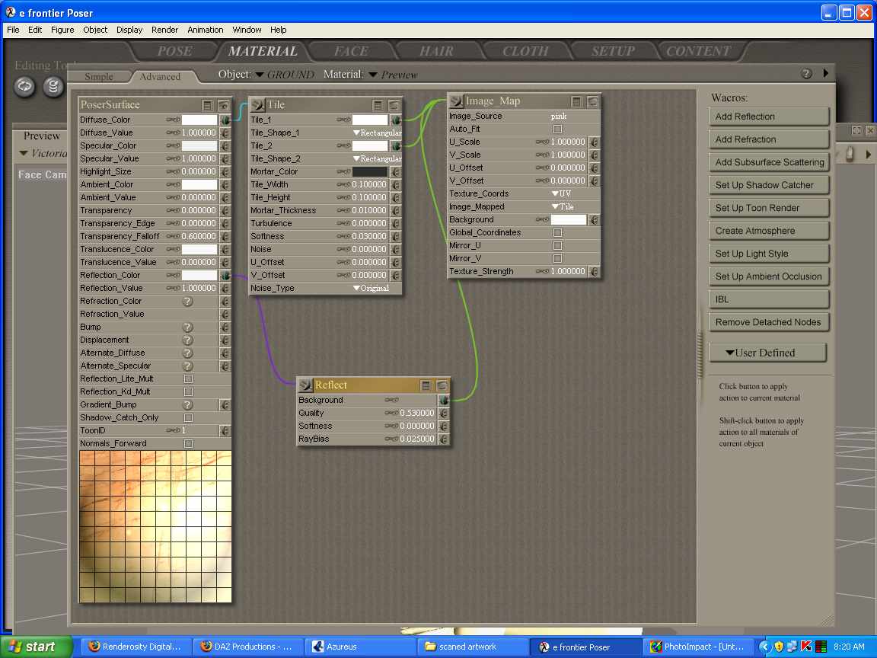Screen dimensions: 877x658
Task: Enable the Auto_Fit checkbox
Action: tap(557, 129)
